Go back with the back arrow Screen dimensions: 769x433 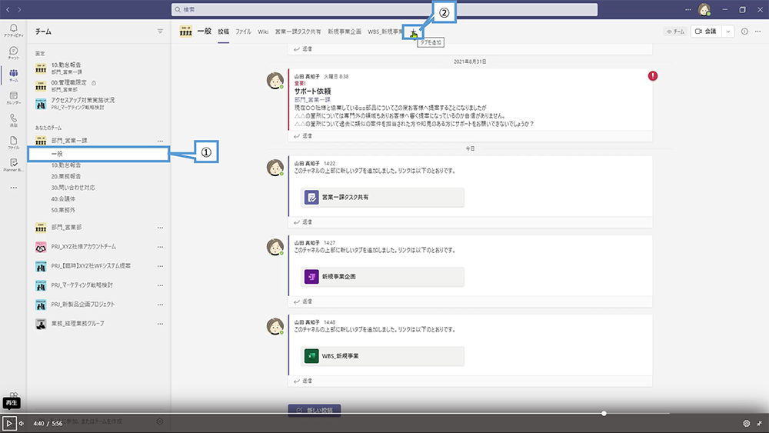(x=8, y=9)
